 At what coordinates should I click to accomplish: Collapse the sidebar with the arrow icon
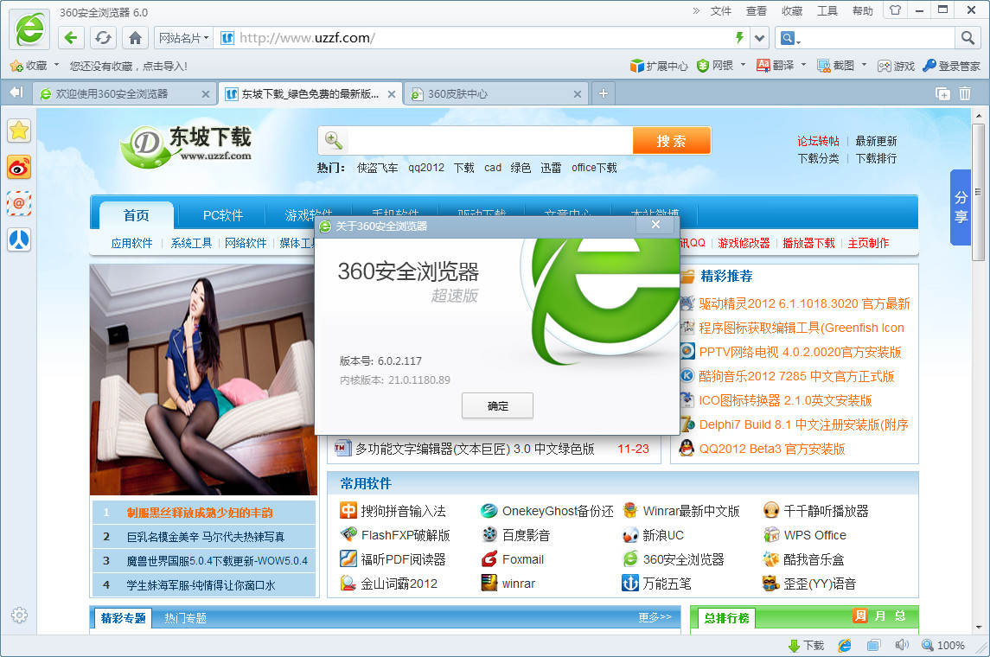(16, 92)
